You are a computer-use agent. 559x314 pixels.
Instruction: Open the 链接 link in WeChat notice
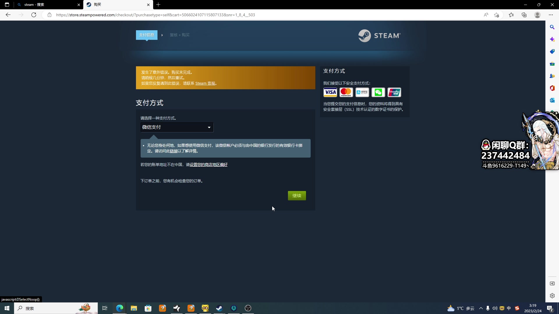pos(174,151)
